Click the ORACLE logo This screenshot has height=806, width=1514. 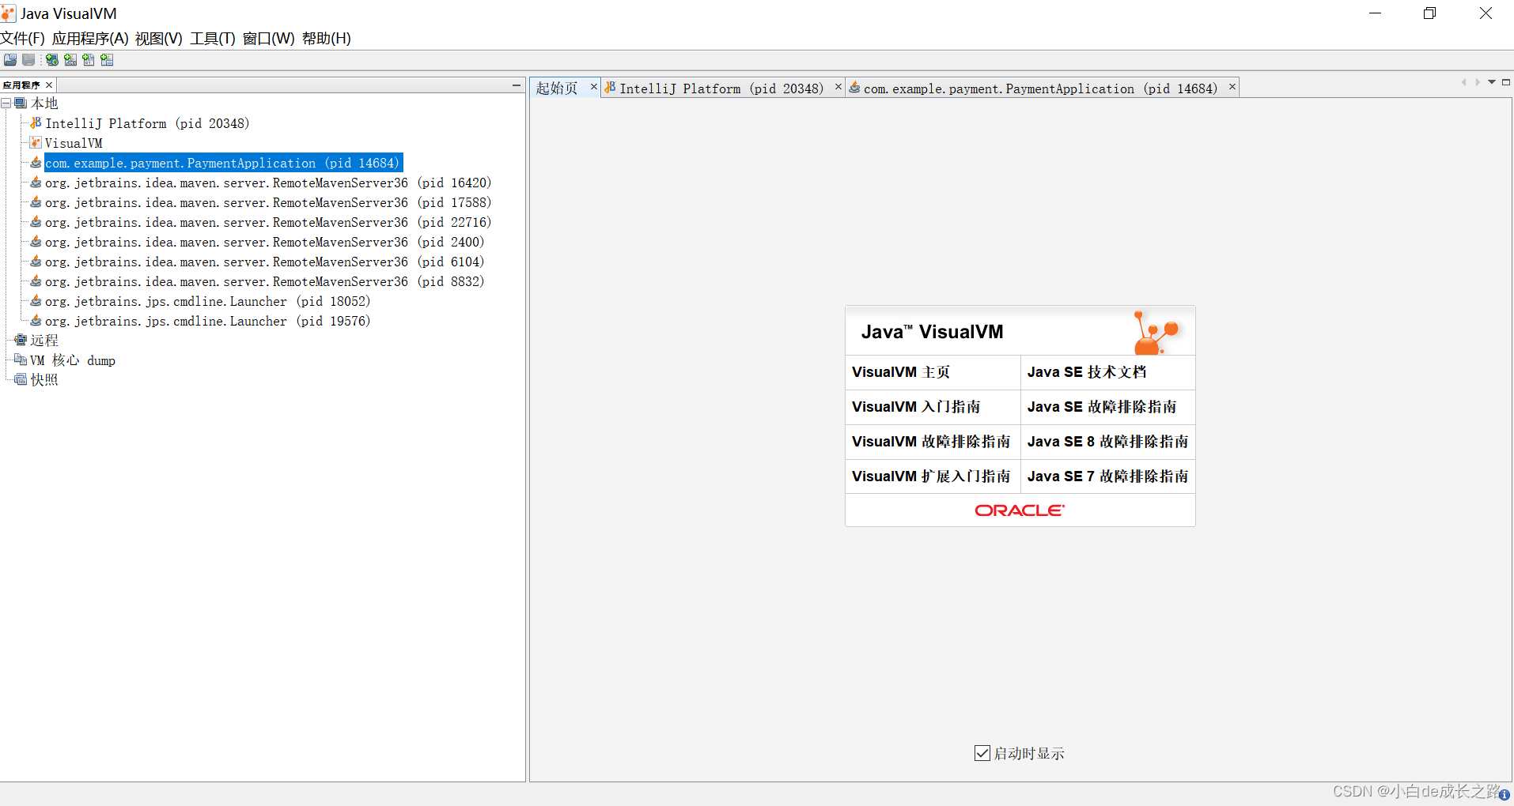(x=1020, y=510)
